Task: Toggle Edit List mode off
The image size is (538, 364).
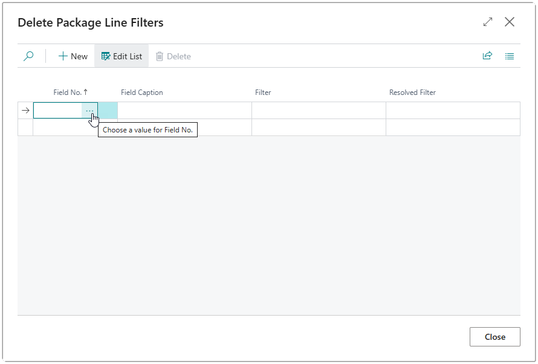Action: (x=121, y=56)
